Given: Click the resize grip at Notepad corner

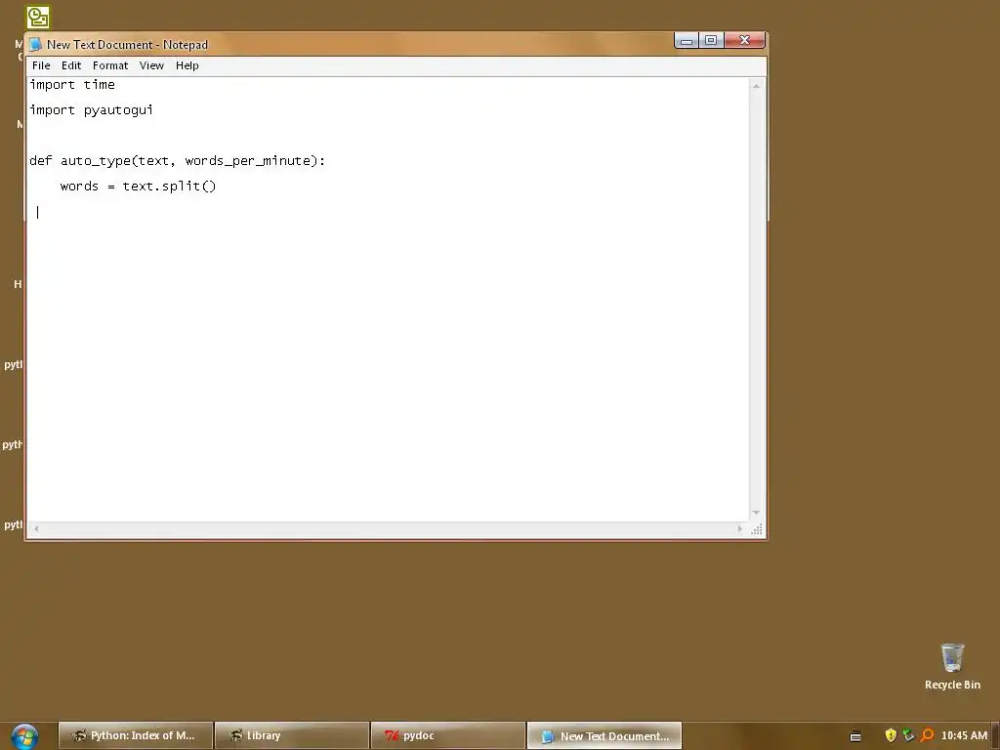Looking at the screenshot, I should (x=757, y=529).
